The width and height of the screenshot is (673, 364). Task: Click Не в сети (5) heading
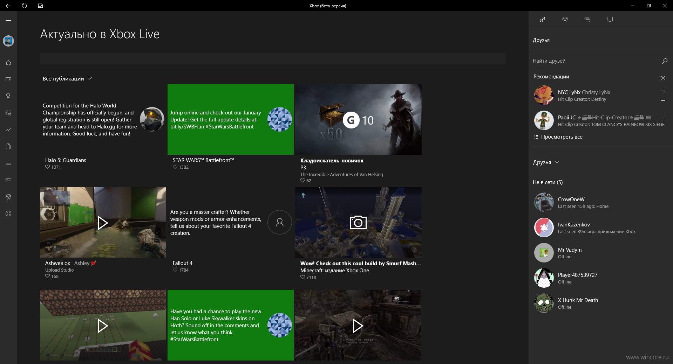tap(548, 182)
